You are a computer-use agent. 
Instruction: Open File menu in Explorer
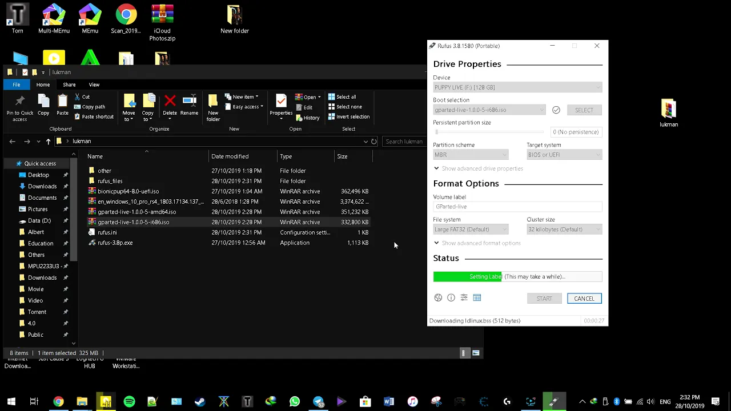coord(17,84)
